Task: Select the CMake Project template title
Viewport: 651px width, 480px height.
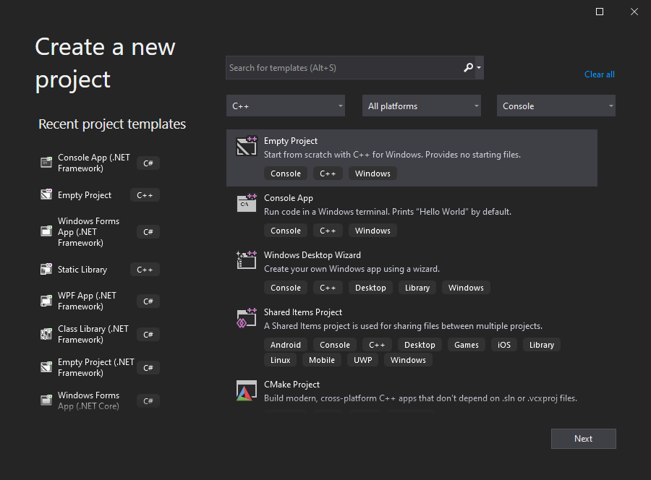Action: (292, 385)
